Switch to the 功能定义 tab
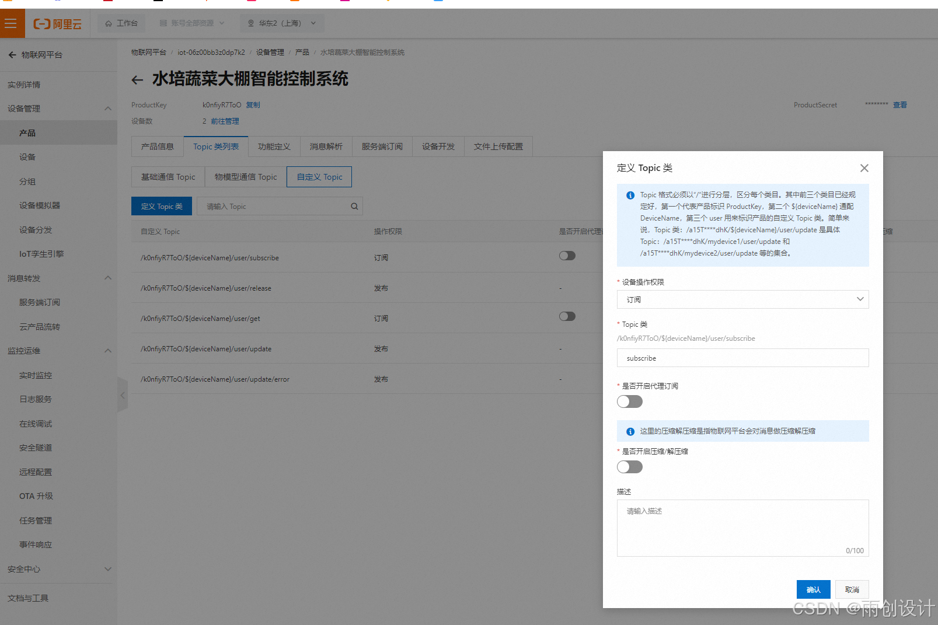Screen dimensions: 938x625 274,146
